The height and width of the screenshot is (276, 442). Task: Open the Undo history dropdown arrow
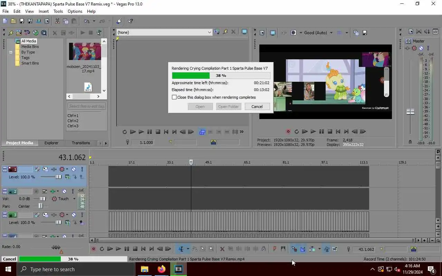pos(93,21)
